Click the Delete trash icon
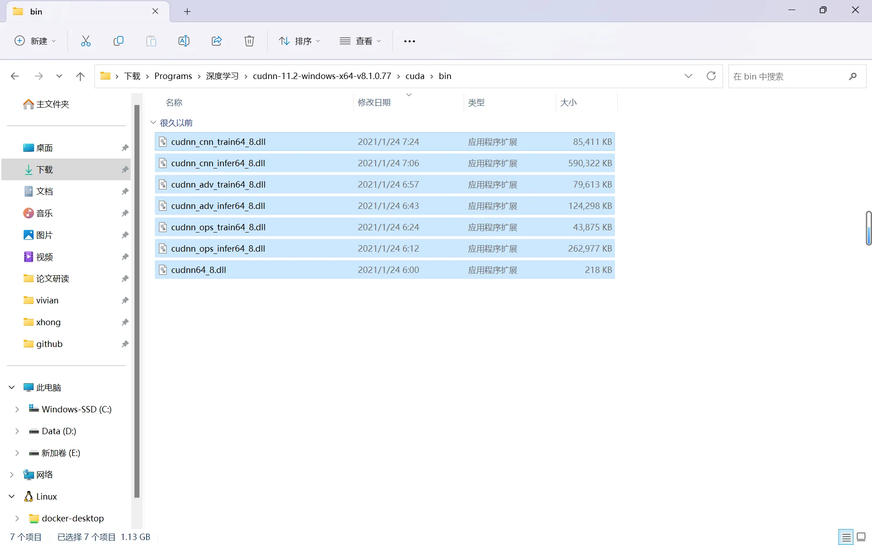 coord(249,41)
